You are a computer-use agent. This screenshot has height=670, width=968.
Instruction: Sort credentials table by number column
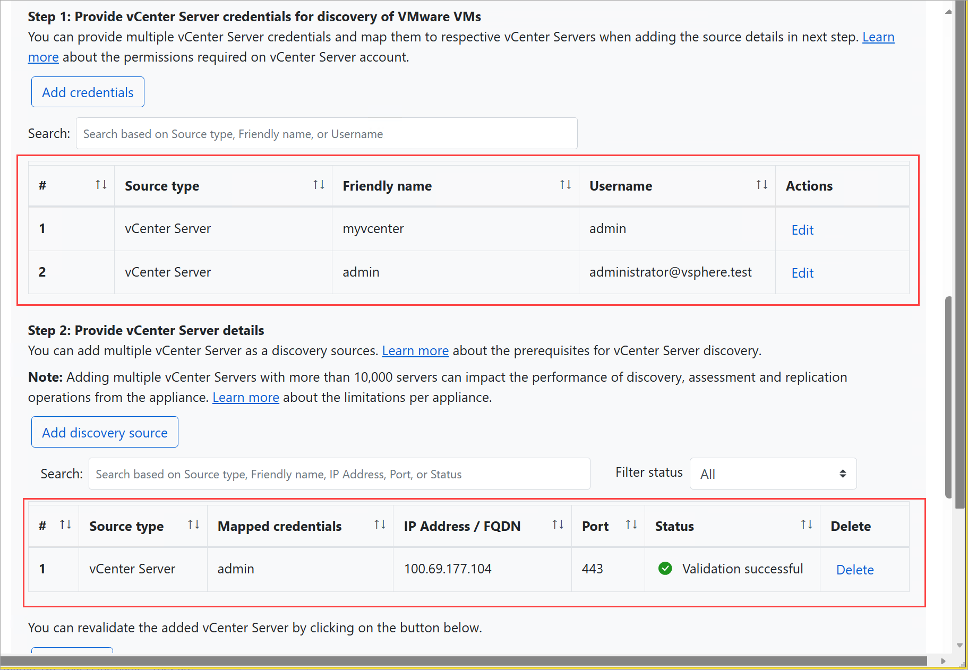click(102, 185)
